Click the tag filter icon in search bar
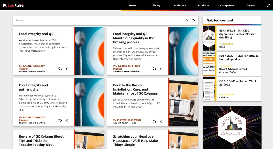Screen dimensions: 273x149 [193, 21]
